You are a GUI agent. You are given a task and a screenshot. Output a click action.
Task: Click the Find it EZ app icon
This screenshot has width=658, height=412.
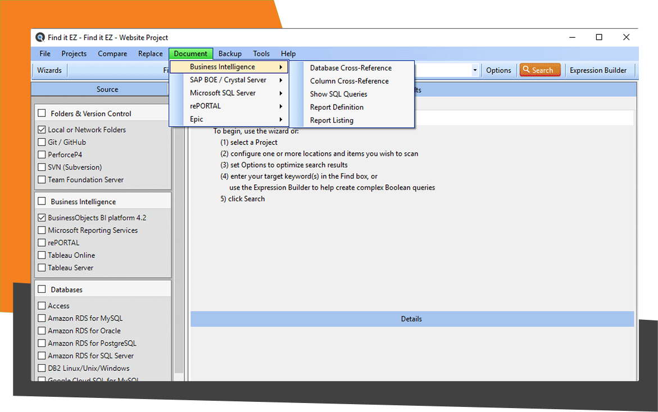pyautogui.click(x=40, y=37)
